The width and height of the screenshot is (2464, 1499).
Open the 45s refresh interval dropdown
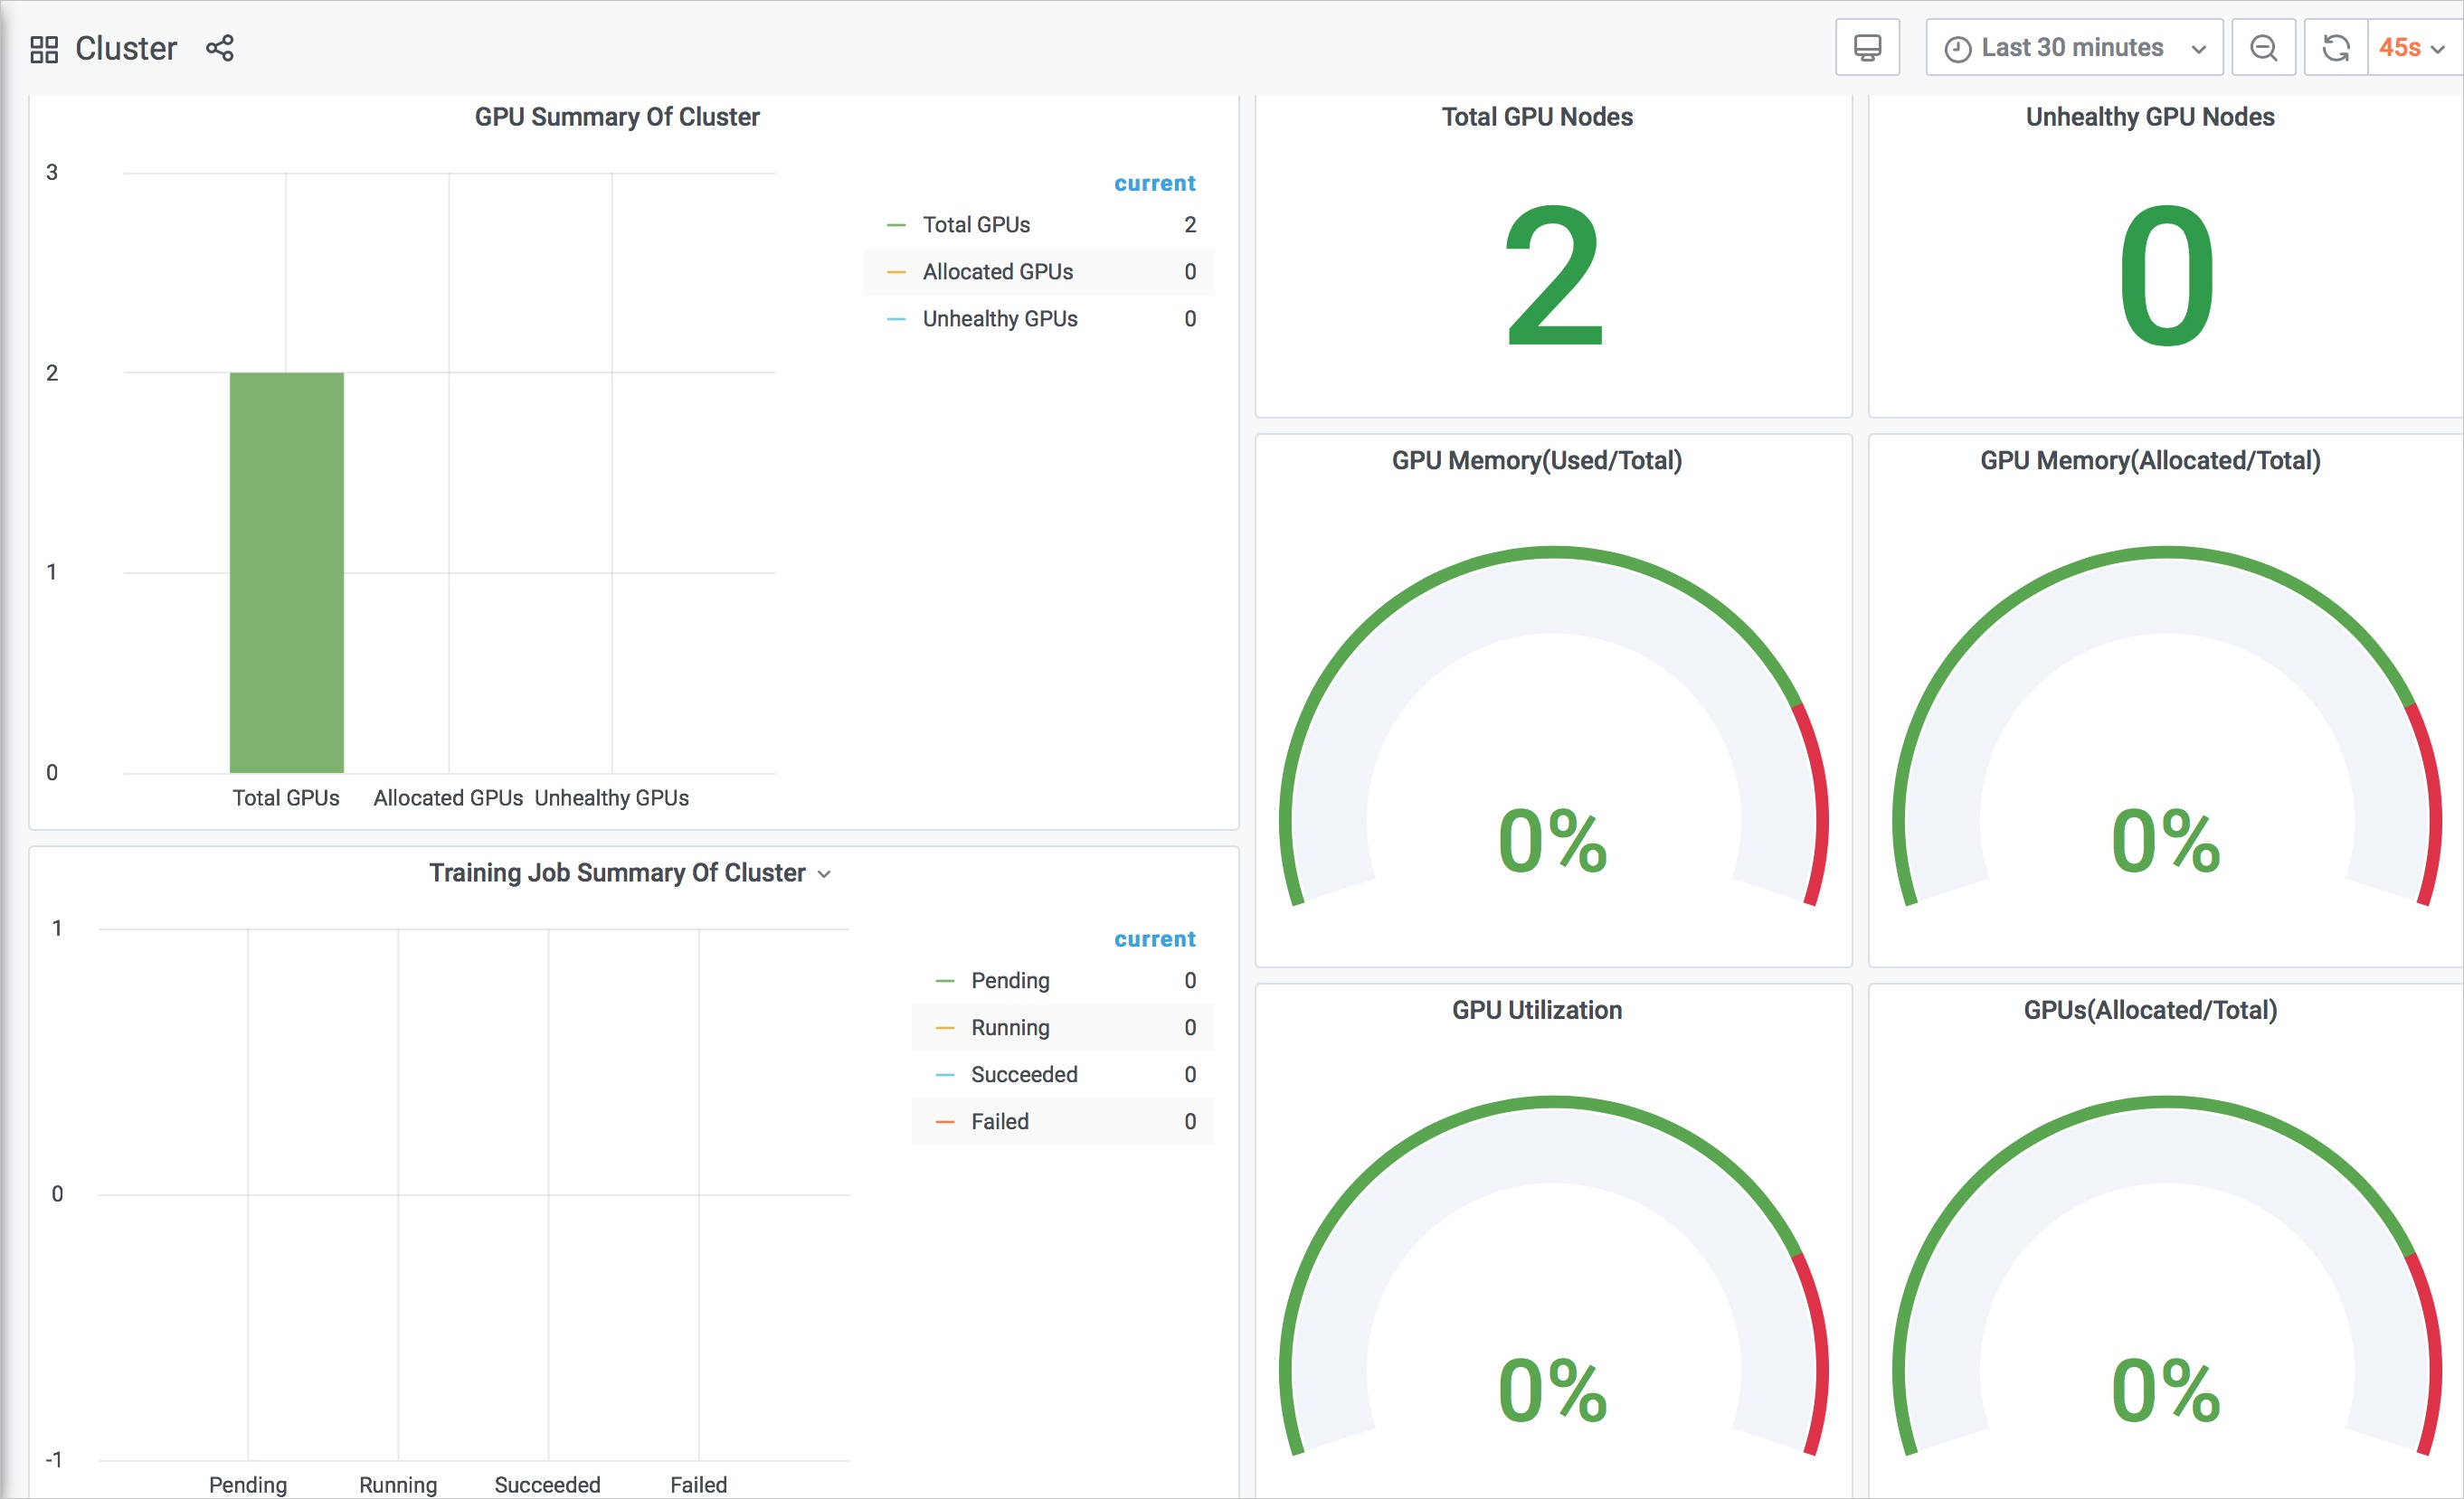pos(2411,48)
